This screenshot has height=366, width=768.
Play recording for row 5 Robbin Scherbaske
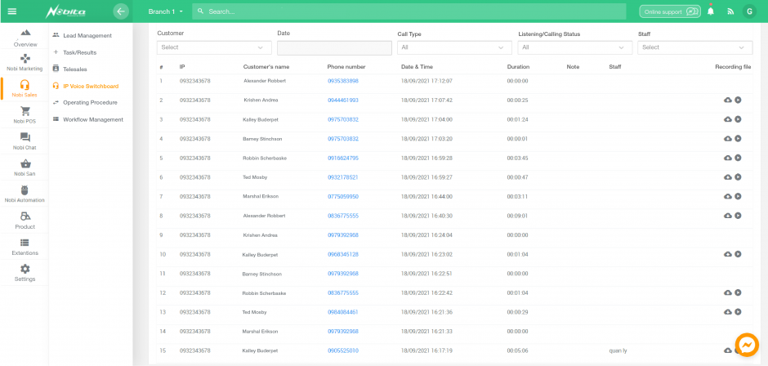tap(738, 158)
